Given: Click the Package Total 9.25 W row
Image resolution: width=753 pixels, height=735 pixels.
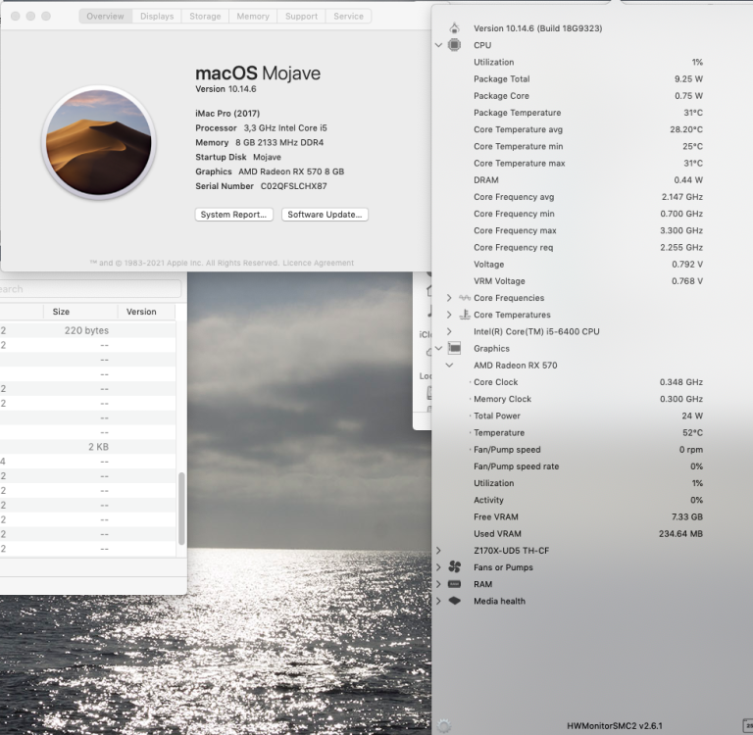Looking at the screenshot, I should [588, 78].
